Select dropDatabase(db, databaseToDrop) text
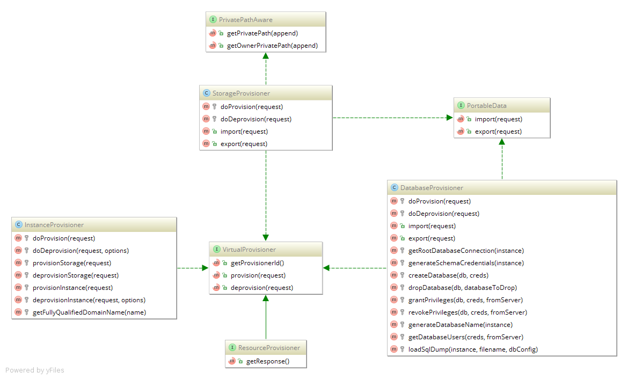The height and width of the screenshot is (379, 628). point(463,288)
